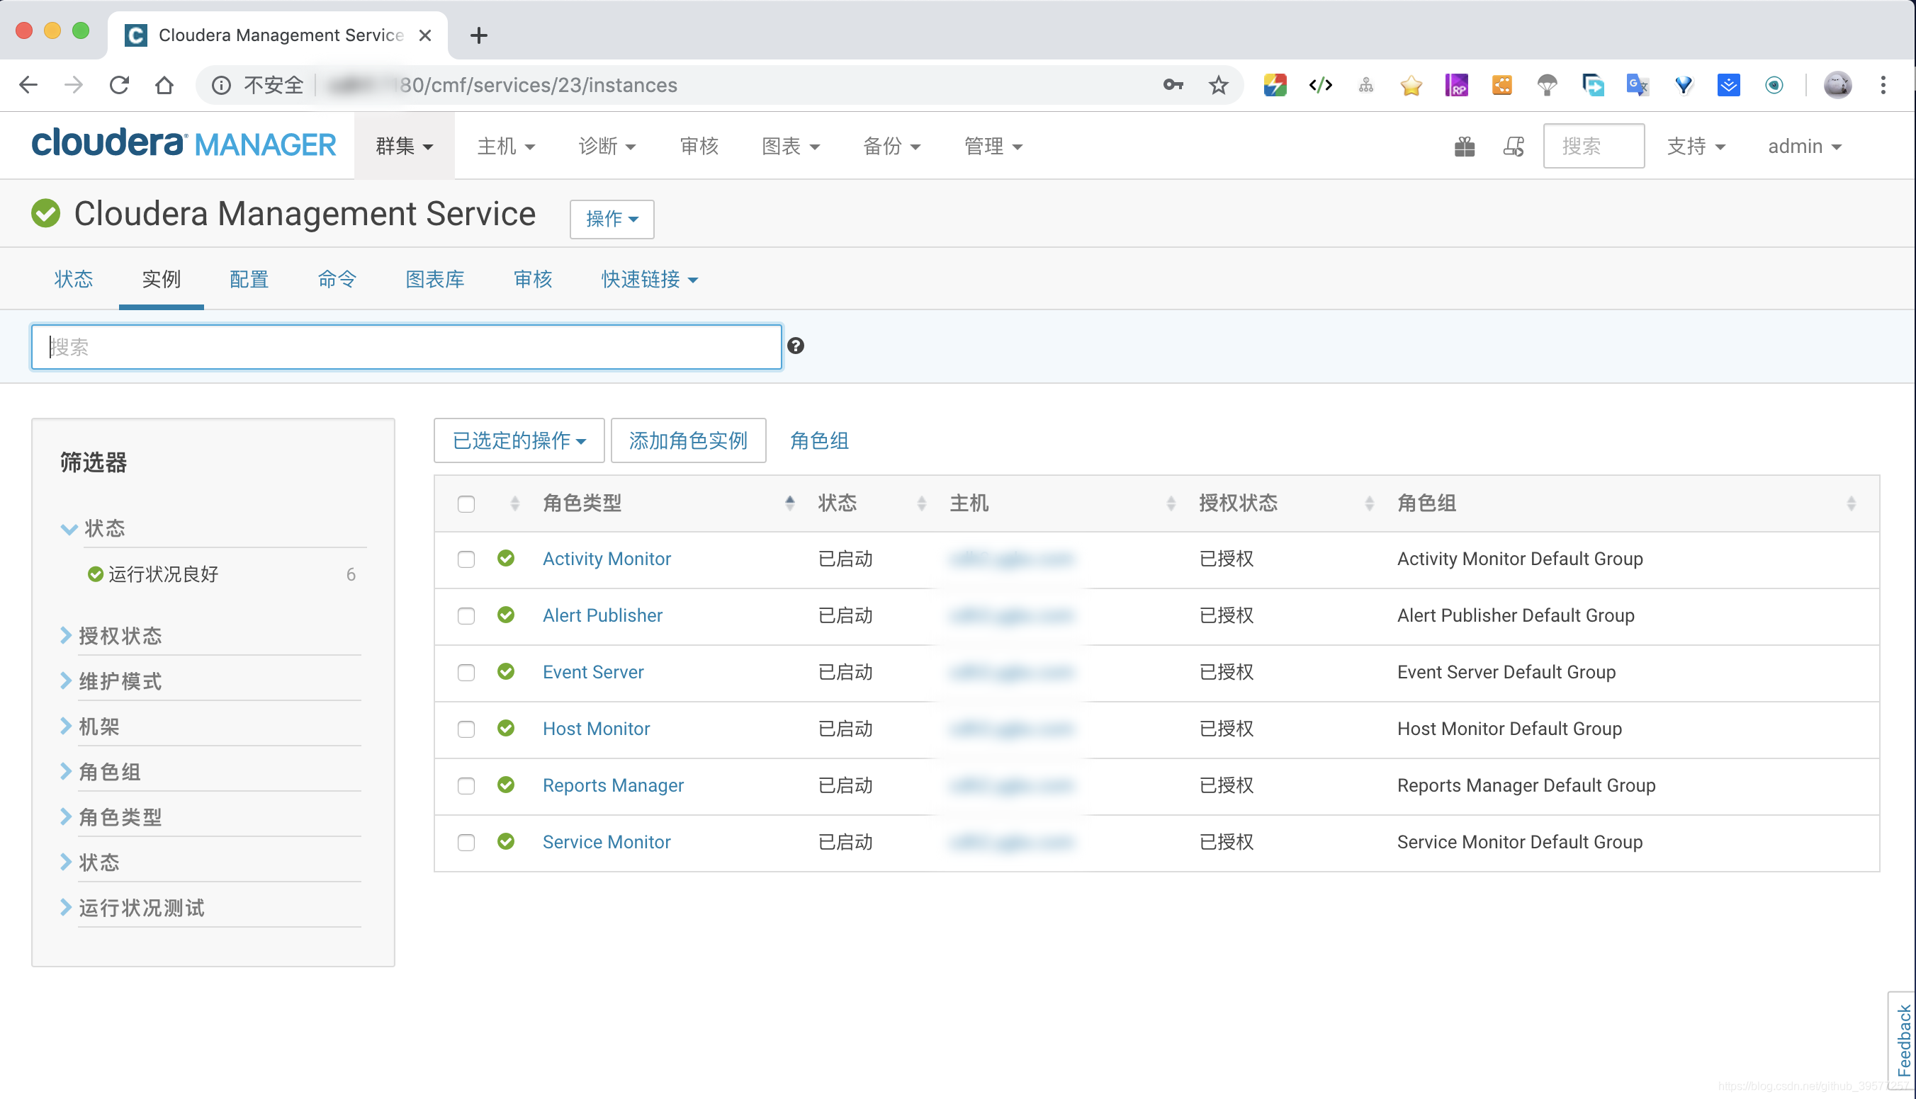Toggle the select-all checkbox in table header
The image size is (1916, 1099).
coord(466,503)
